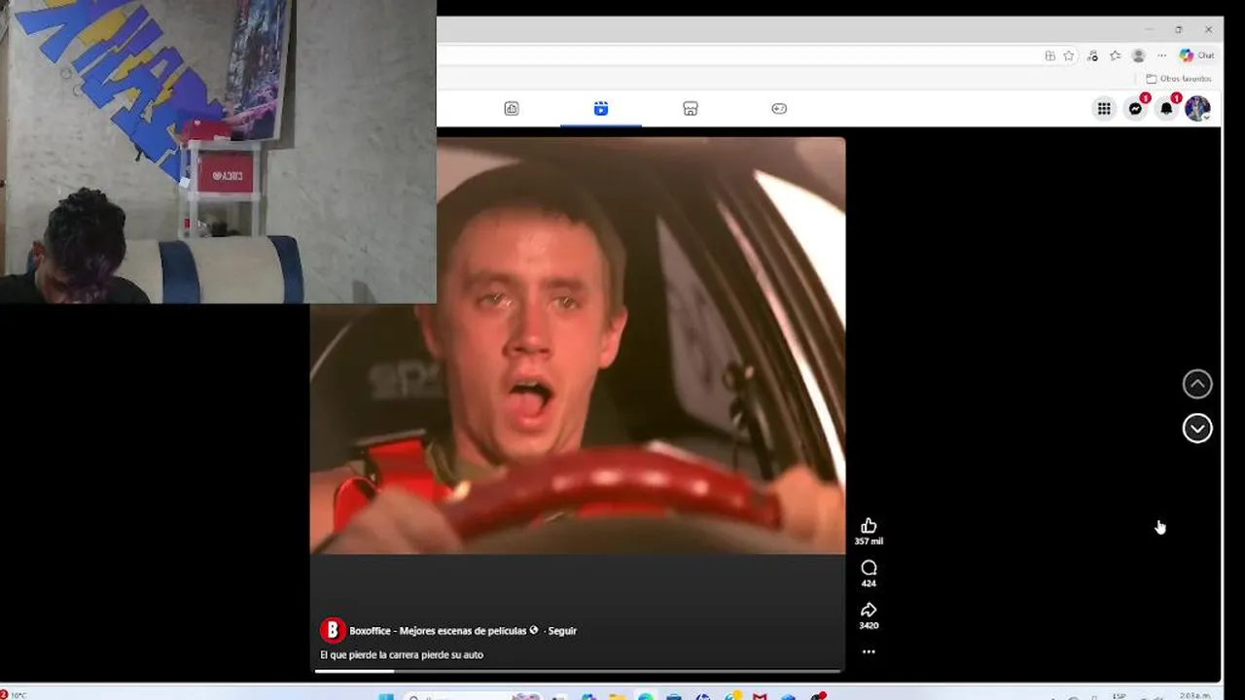This screenshot has height=700, width=1245.
Task: Open reel more options three dots
Action: pos(869,651)
